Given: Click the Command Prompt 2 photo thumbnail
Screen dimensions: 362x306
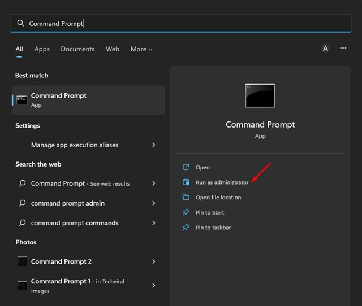Looking at the screenshot, I should click(22, 261).
